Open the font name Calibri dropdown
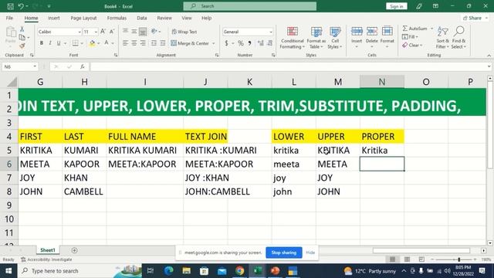 [80, 32]
